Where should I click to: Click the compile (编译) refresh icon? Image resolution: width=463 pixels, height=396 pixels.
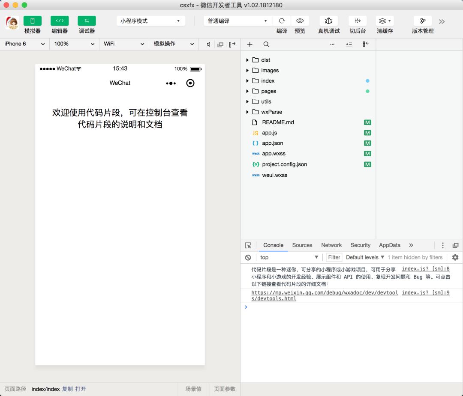282,21
